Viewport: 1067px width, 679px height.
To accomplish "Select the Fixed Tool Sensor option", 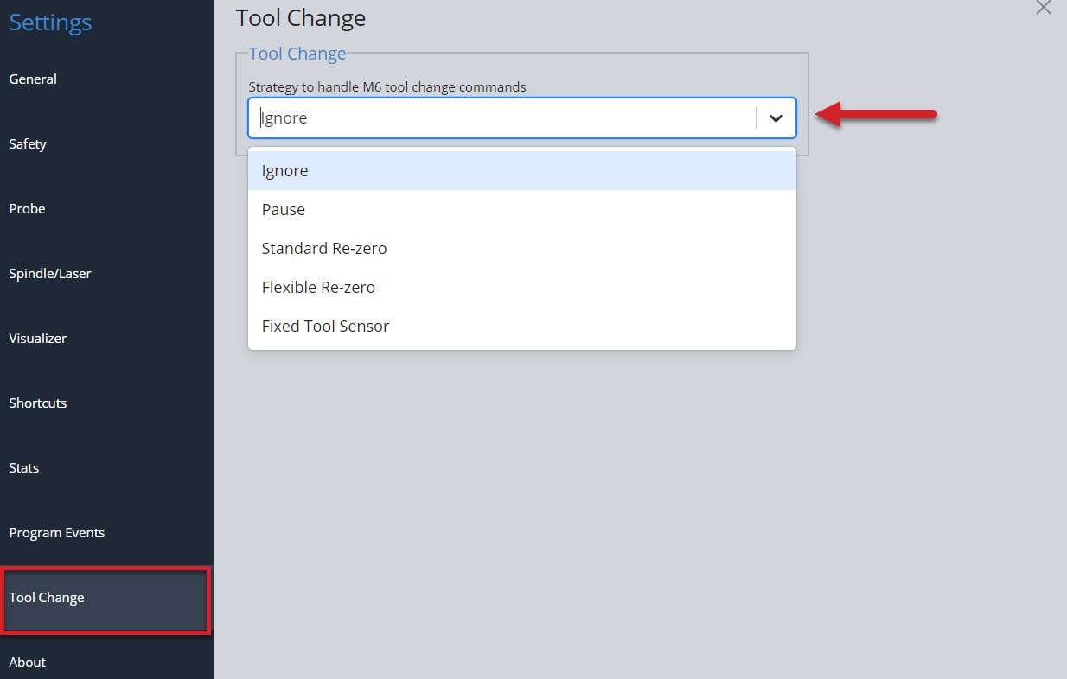I will 521,327.
